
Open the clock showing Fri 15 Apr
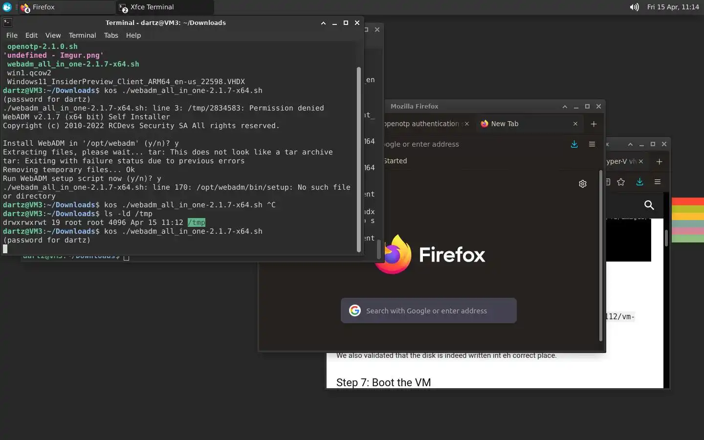tap(673, 7)
